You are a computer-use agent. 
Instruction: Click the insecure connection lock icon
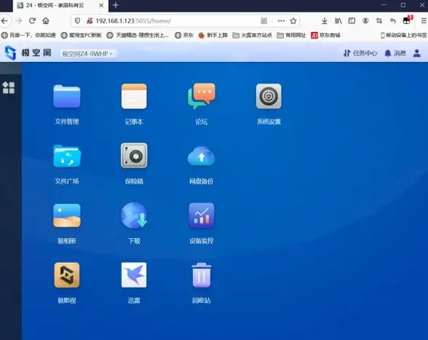[90, 21]
